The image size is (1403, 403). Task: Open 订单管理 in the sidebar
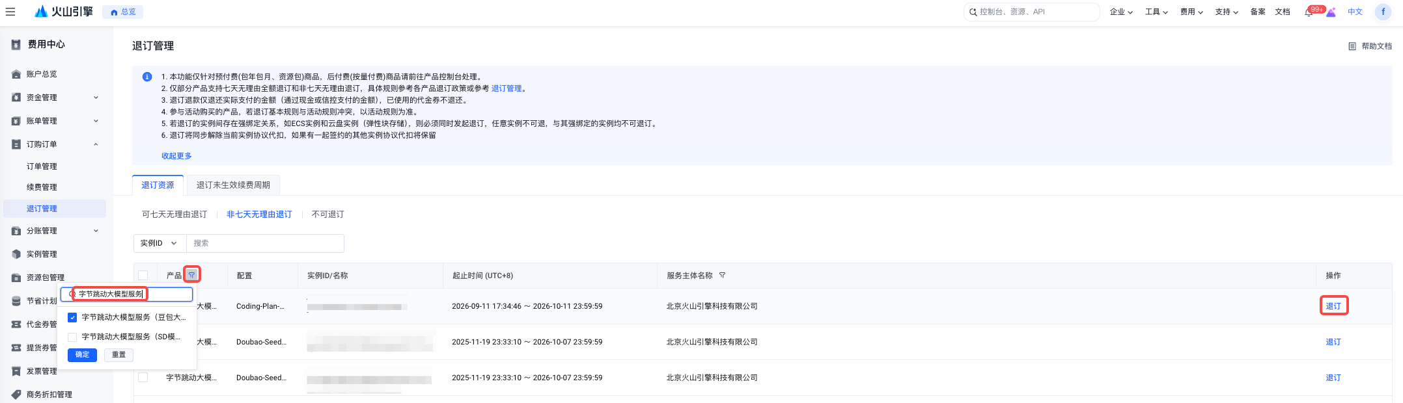coord(42,166)
